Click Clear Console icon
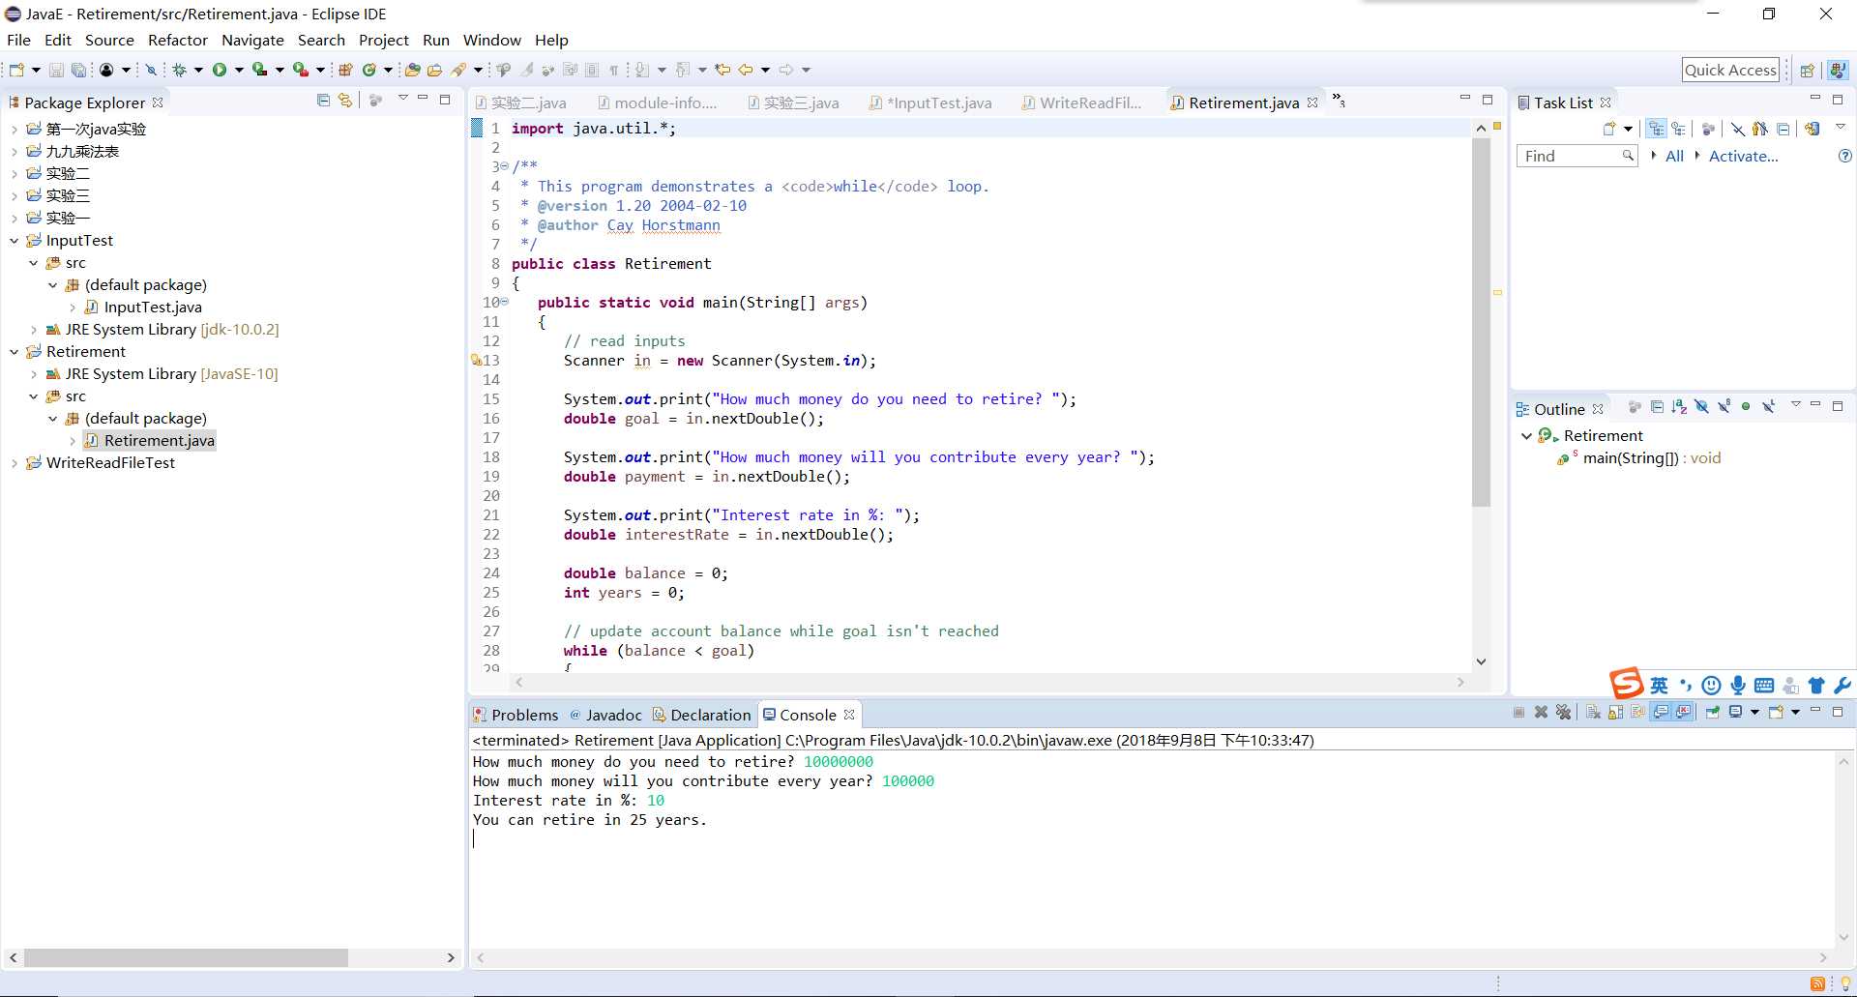 point(1593,712)
